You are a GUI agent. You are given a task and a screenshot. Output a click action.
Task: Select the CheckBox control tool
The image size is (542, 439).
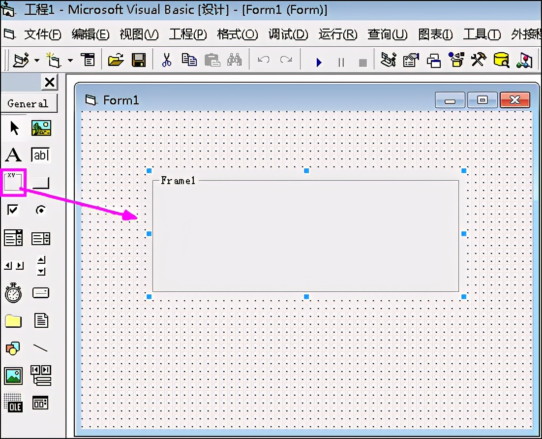[x=13, y=210]
